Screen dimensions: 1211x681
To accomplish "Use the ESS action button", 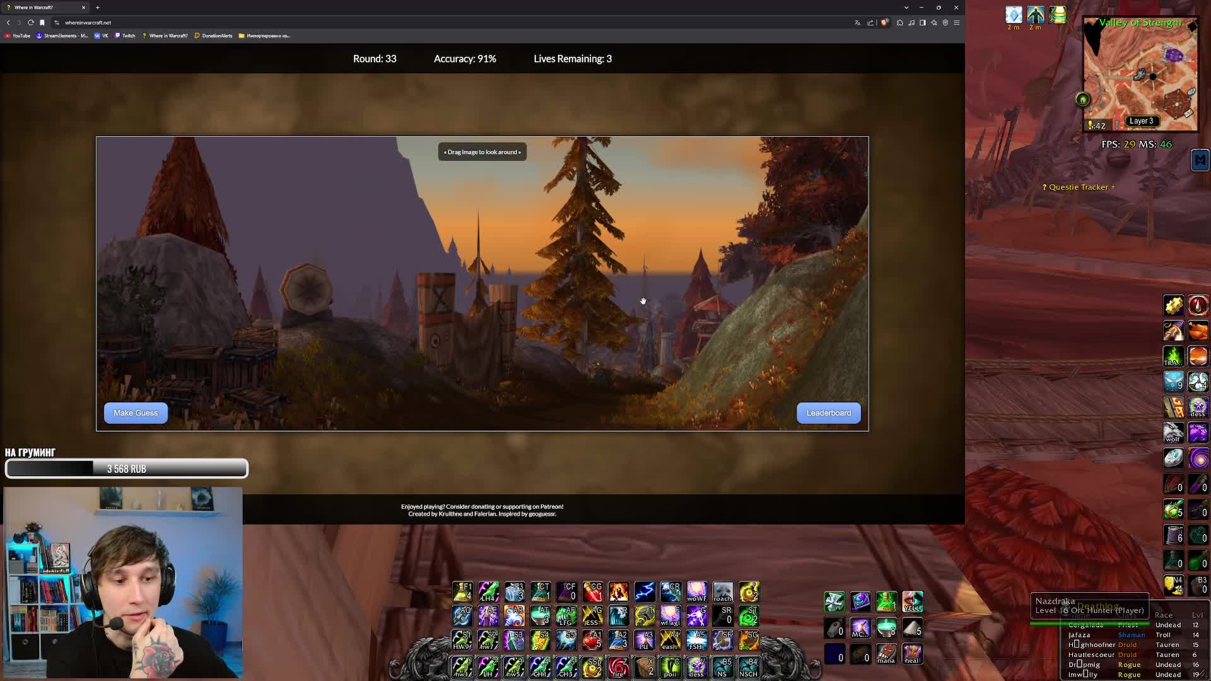I will coord(592,615).
